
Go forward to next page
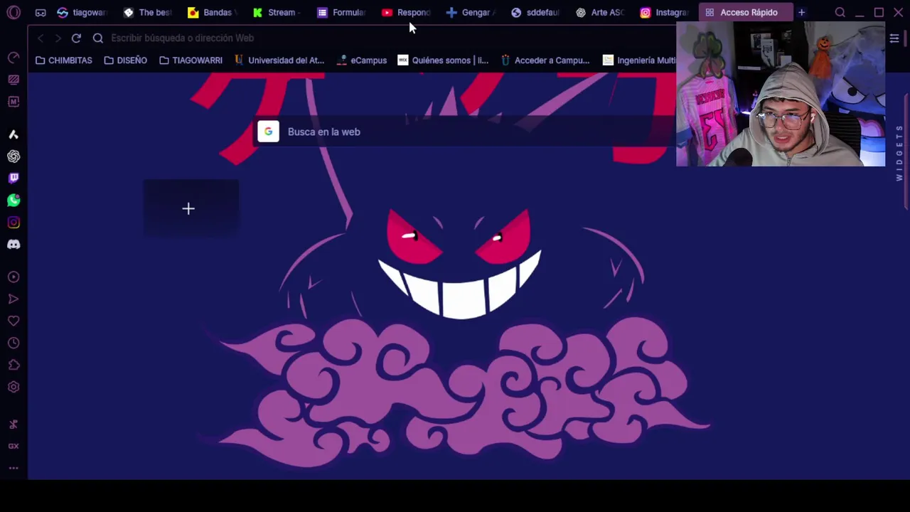[x=58, y=38]
